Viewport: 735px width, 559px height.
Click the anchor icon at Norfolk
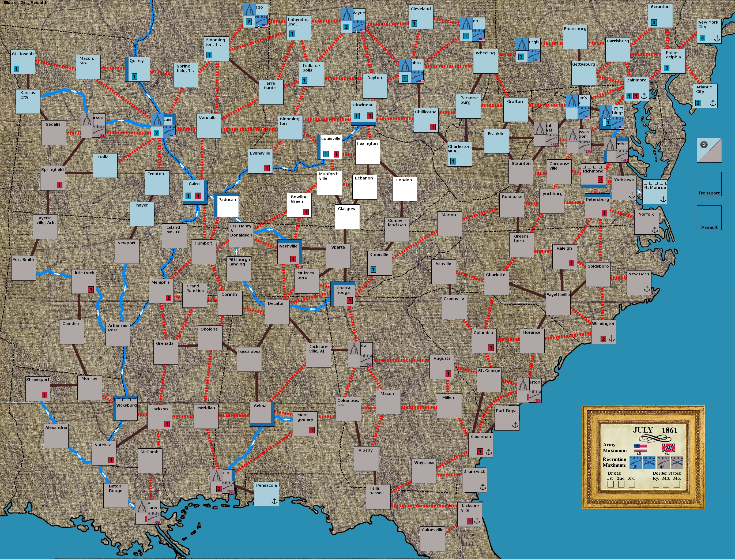(x=654, y=230)
